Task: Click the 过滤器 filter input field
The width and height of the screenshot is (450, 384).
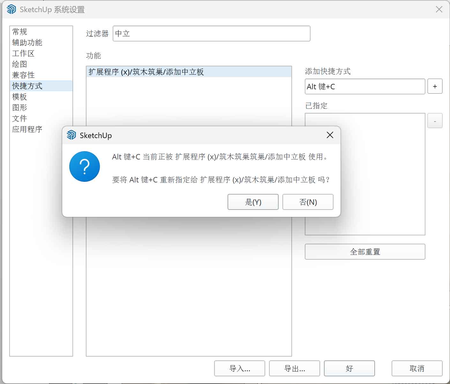Action: [212, 33]
